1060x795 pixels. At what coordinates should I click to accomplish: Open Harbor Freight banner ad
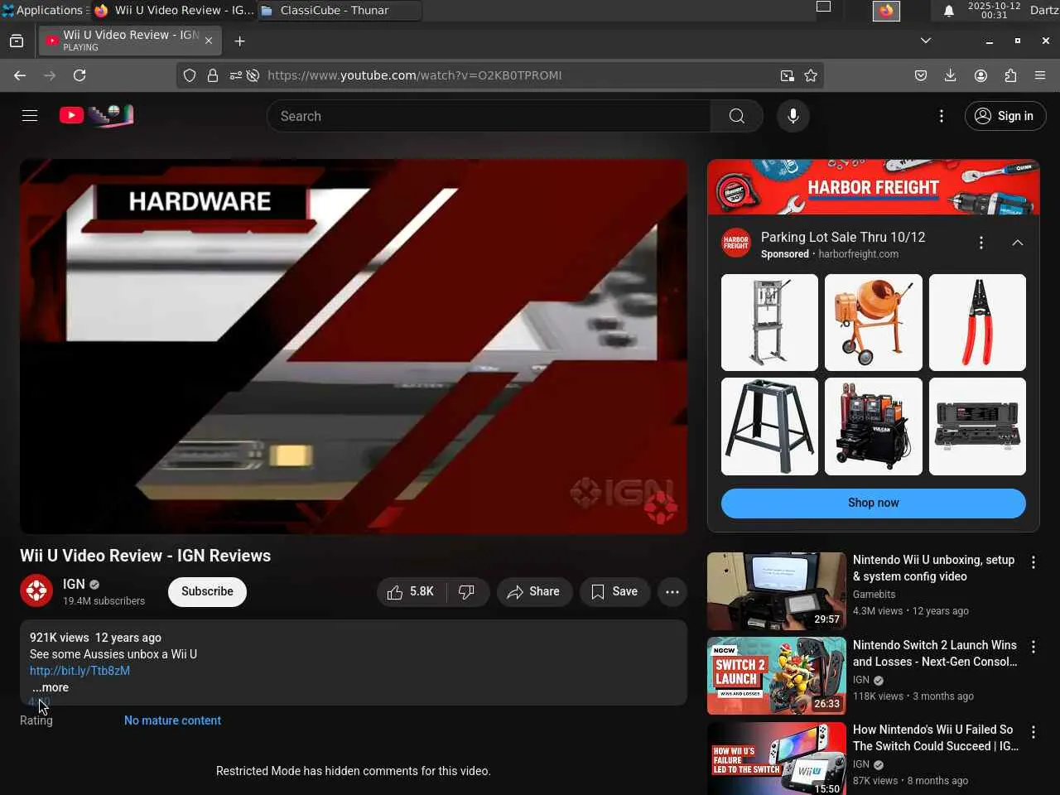pos(874,187)
